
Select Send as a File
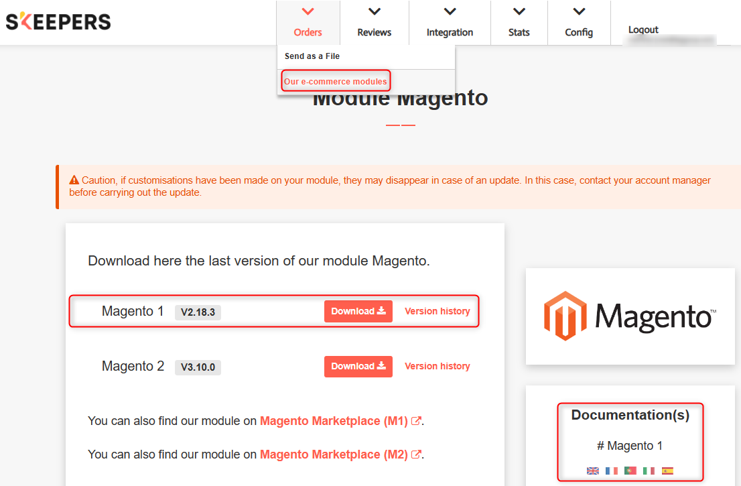(312, 56)
